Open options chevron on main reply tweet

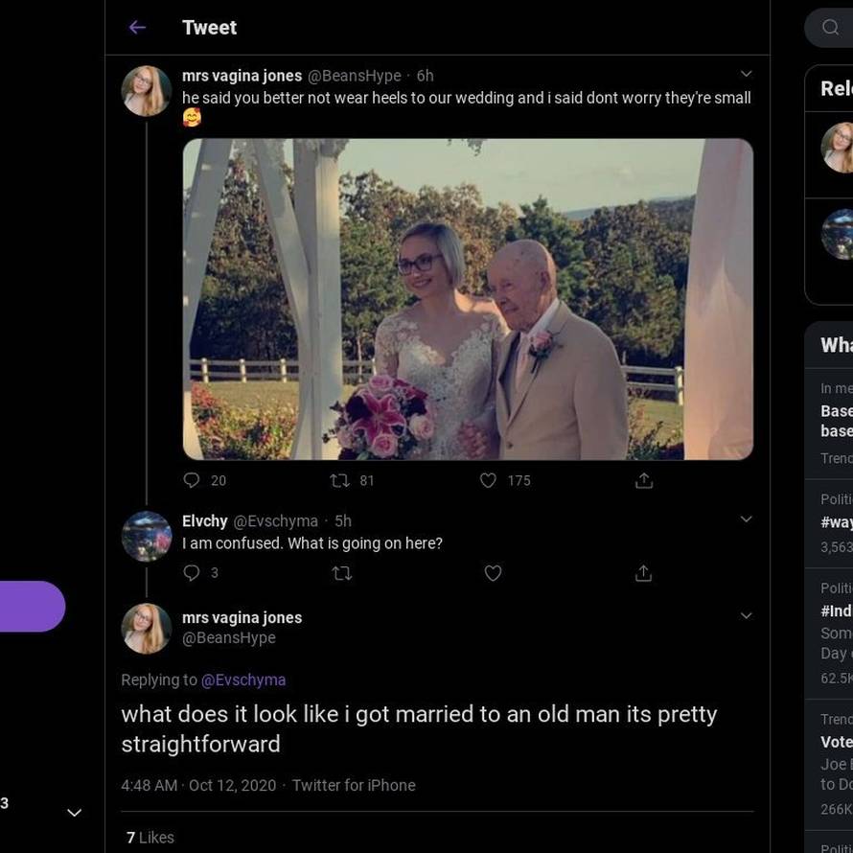[x=746, y=616]
